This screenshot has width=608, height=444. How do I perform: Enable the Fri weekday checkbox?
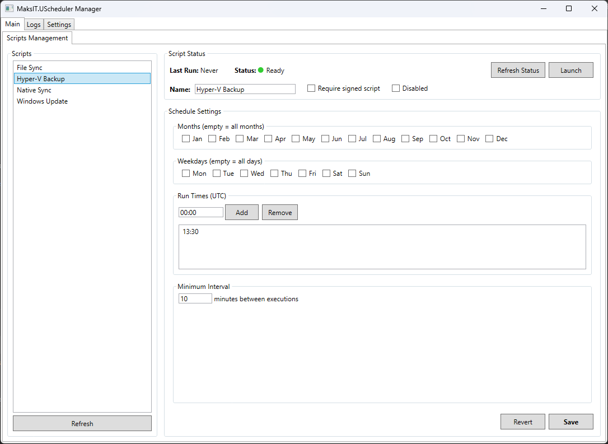302,174
